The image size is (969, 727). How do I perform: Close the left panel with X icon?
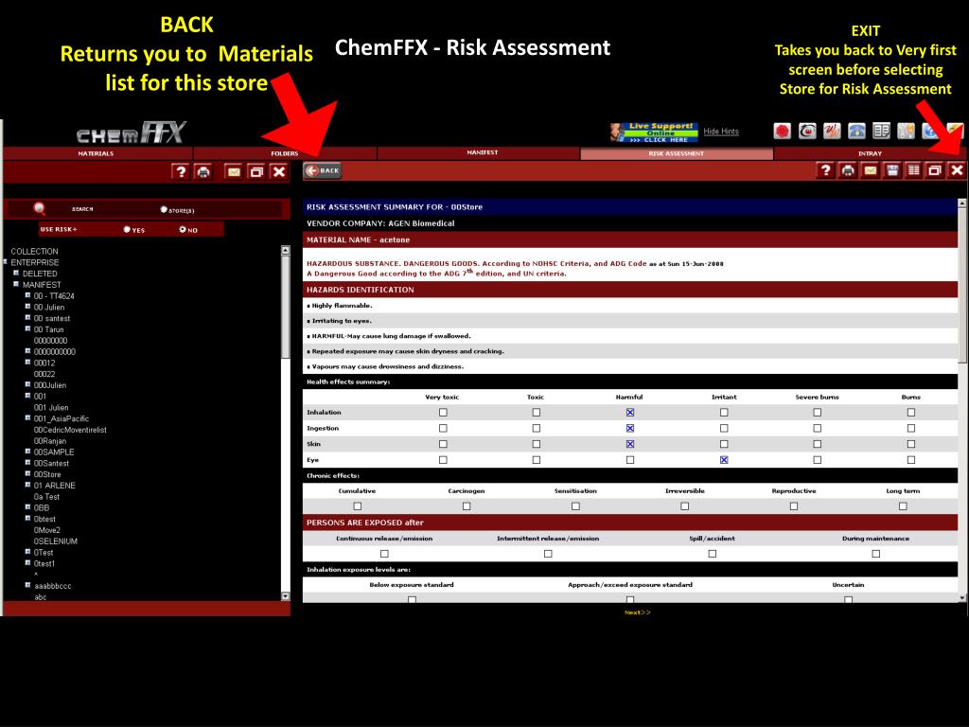[279, 172]
